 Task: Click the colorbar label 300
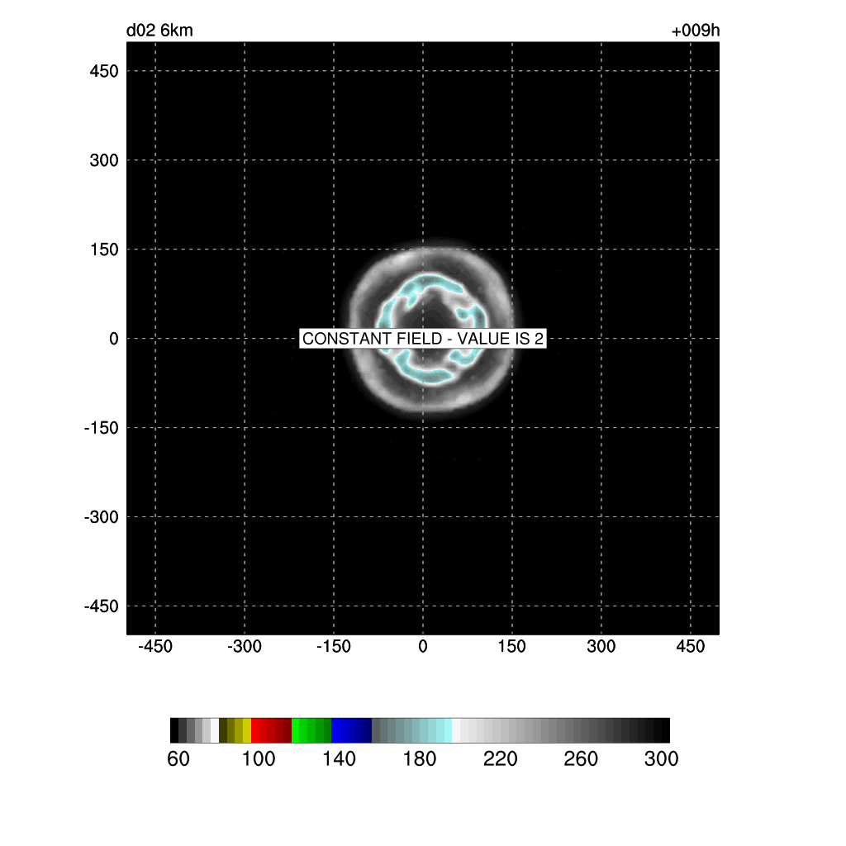(x=661, y=758)
